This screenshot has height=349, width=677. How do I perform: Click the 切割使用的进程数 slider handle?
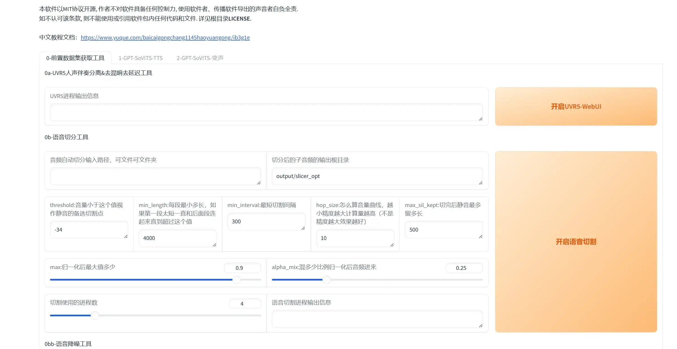tap(95, 315)
